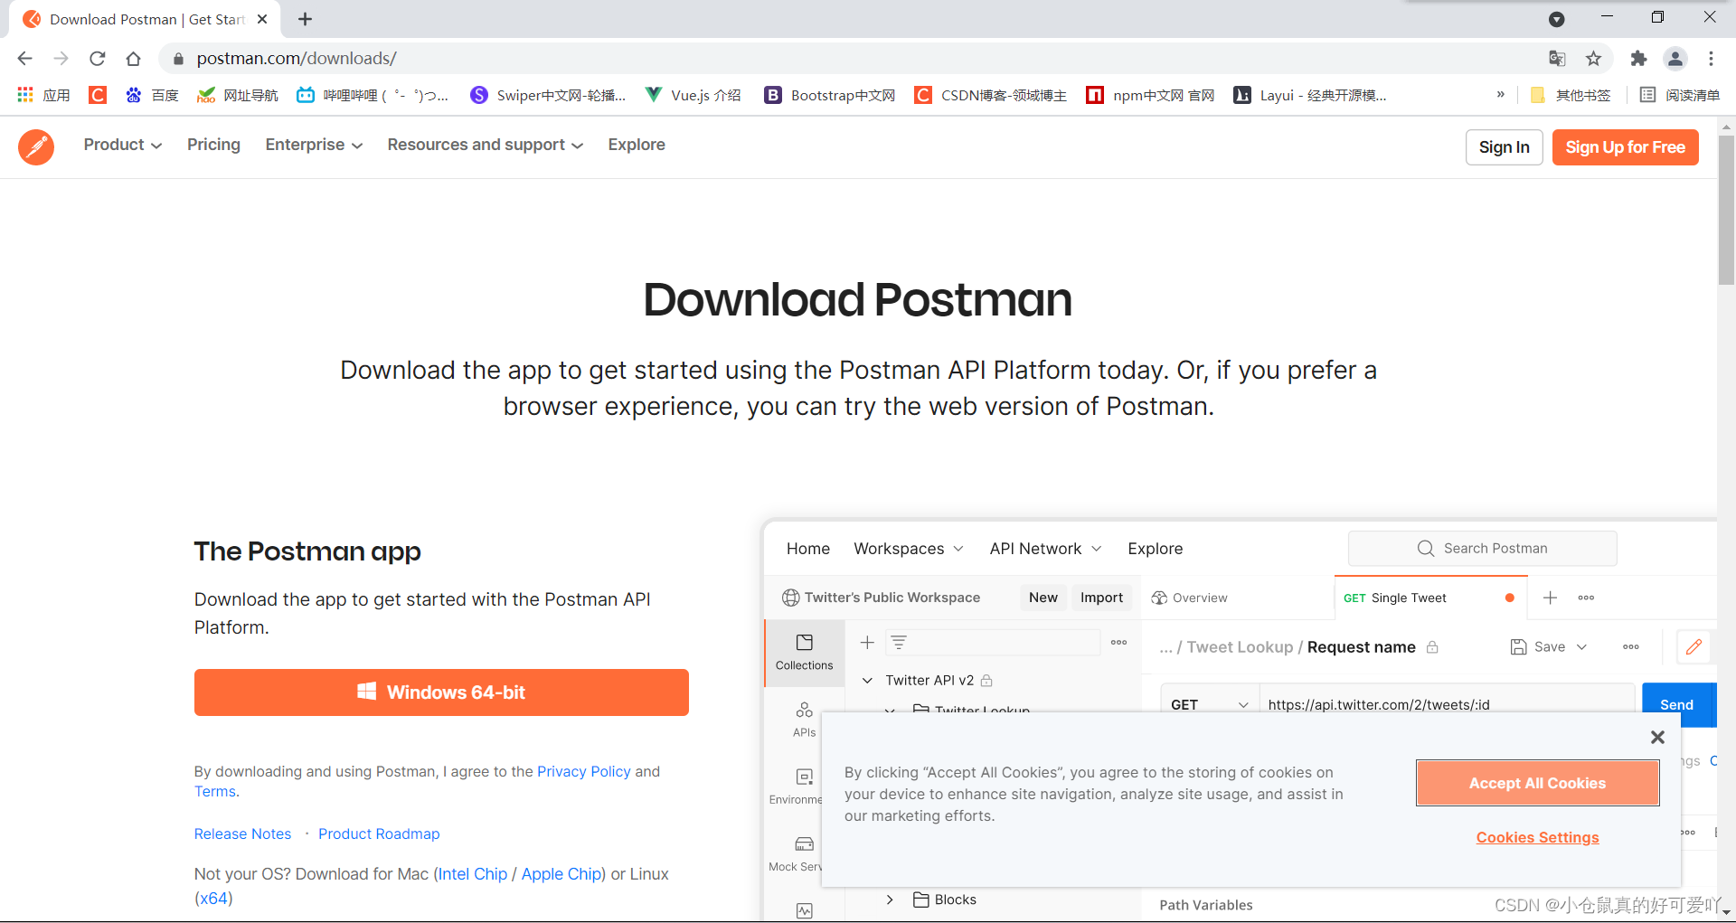The width and height of the screenshot is (1736, 923).
Task: Open the Terms link
Action: pos(215,791)
